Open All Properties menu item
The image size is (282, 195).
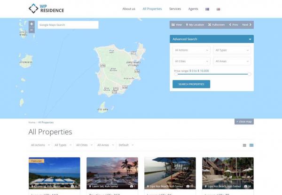click(152, 9)
